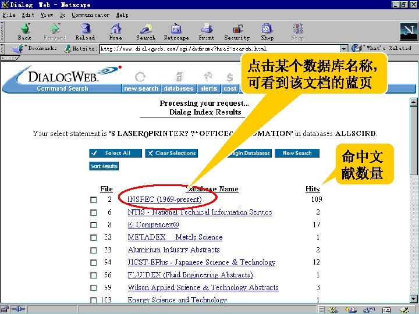Open JICST-EPlus Japanese Science link
419x314 pixels.
pos(201,262)
